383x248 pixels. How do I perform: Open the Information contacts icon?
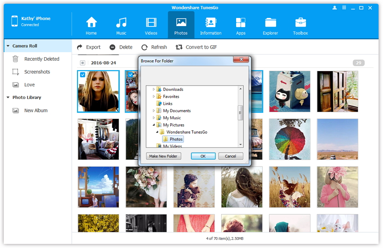pyautogui.click(x=210, y=23)
